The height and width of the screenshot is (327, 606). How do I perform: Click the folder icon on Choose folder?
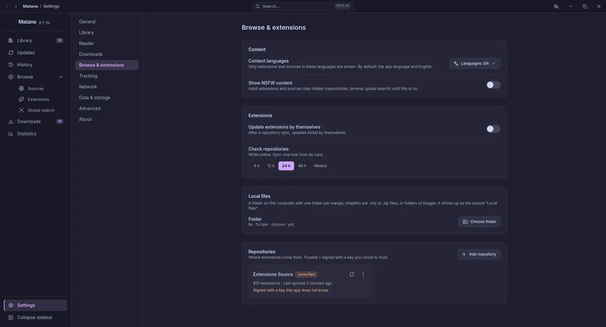click(465, 222)
